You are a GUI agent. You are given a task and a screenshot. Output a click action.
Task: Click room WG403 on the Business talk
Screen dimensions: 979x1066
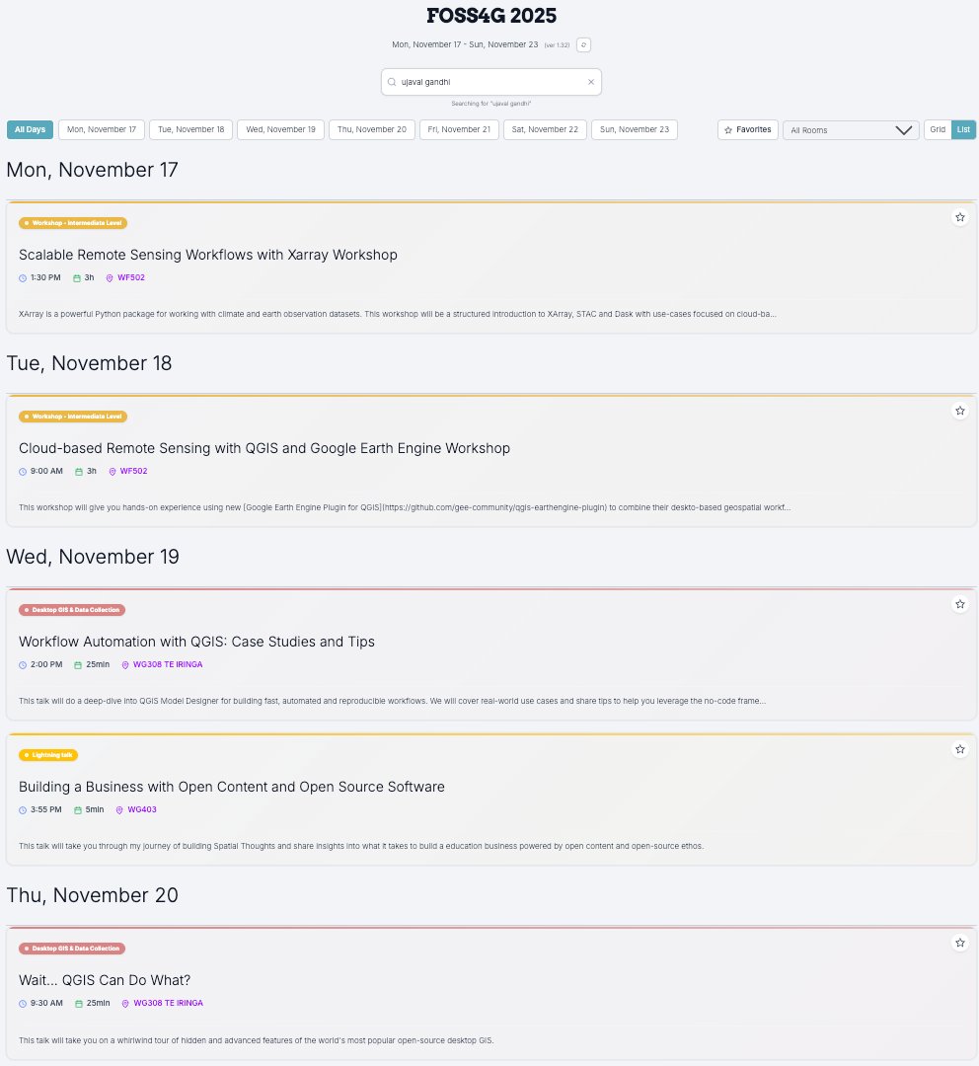click(x=142, y=809)
